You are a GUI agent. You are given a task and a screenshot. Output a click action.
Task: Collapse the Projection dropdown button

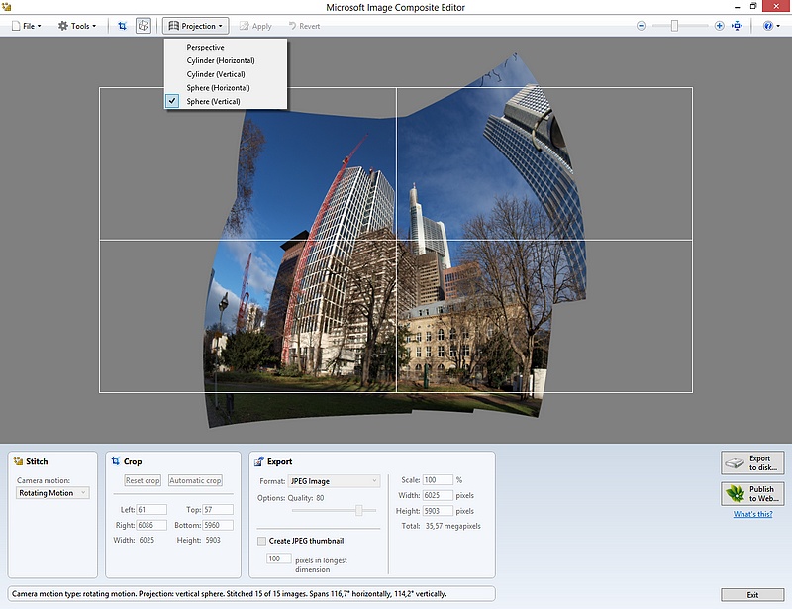(x=196, y=26)
